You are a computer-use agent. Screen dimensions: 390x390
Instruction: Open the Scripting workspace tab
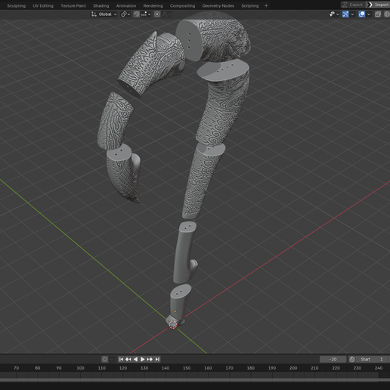[x=249, y=5]
